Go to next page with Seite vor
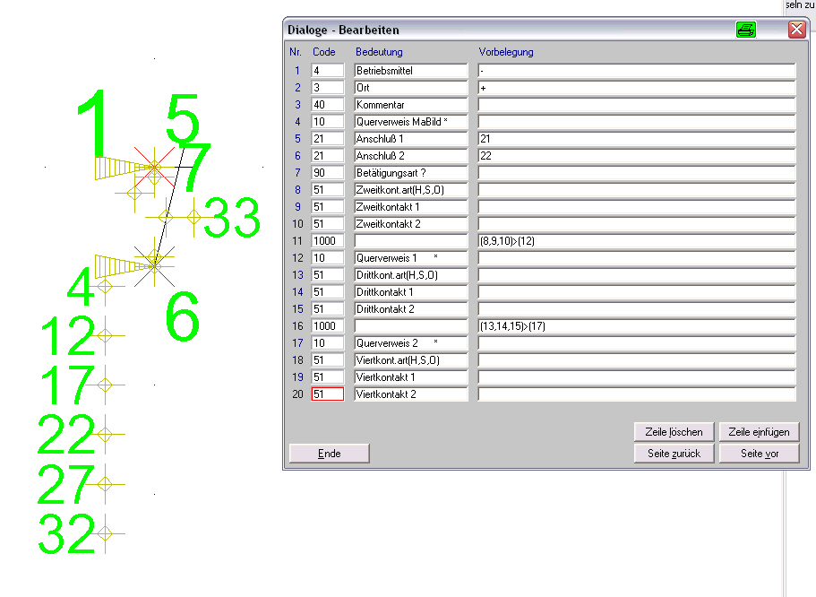This screenshot has height=597, width=816. point(759,454)
